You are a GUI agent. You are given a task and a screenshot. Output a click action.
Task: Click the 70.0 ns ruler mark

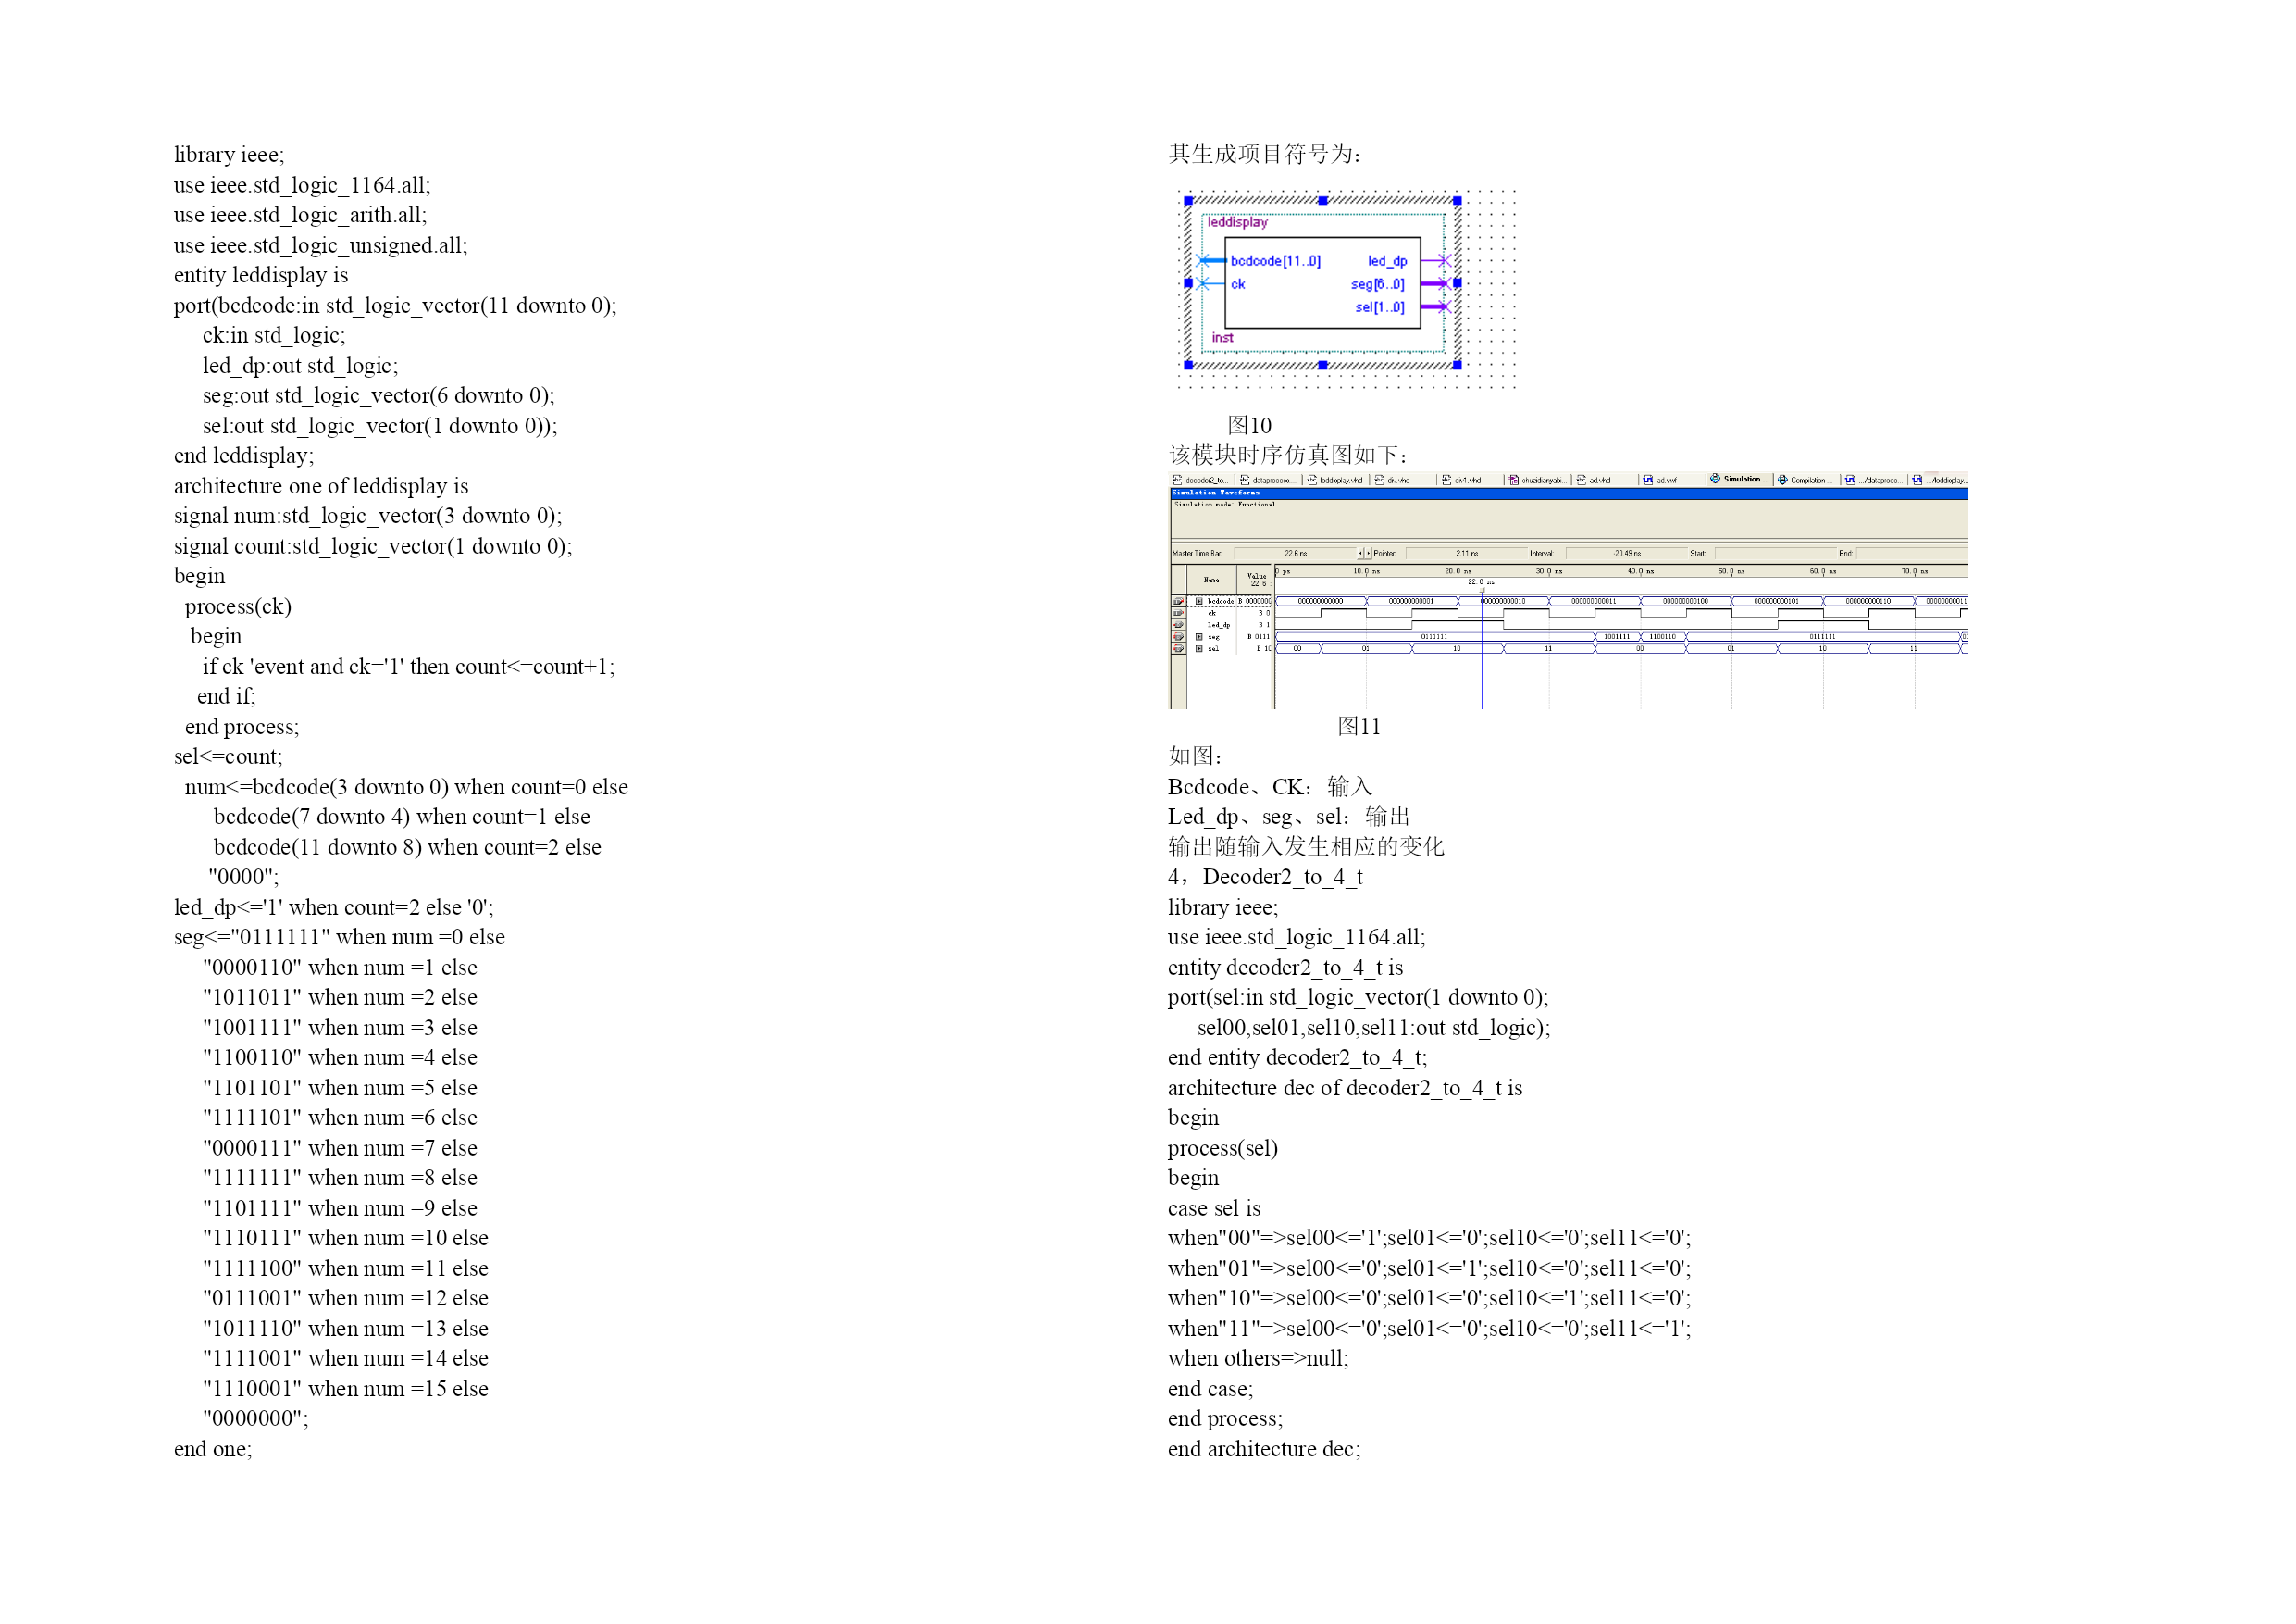(x=1915, y=572)
